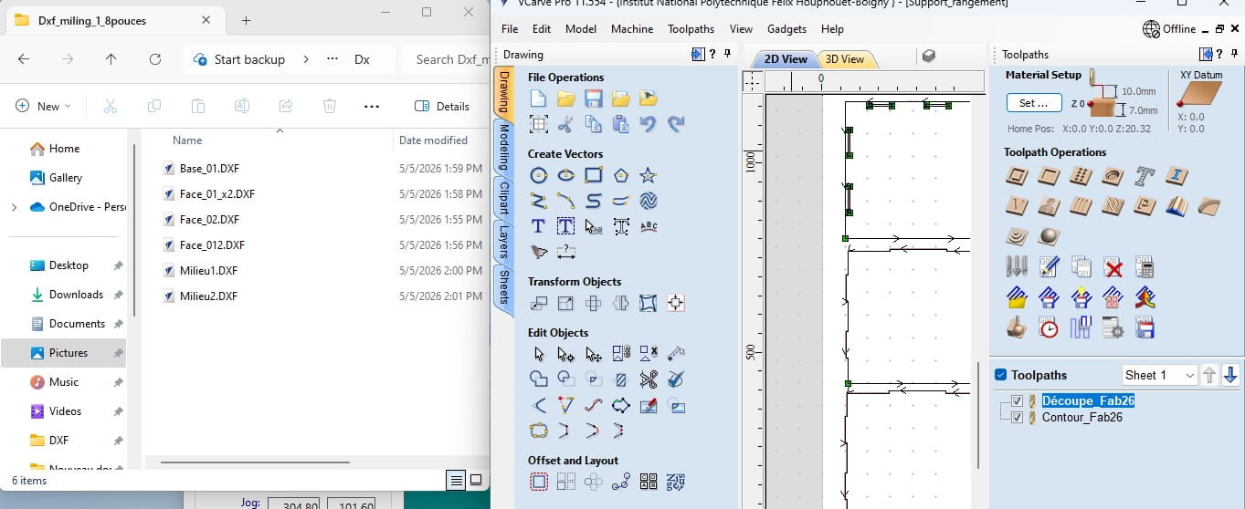Click the Explorer Back navigation arrow
The image size is (1245, 509).
24,59
